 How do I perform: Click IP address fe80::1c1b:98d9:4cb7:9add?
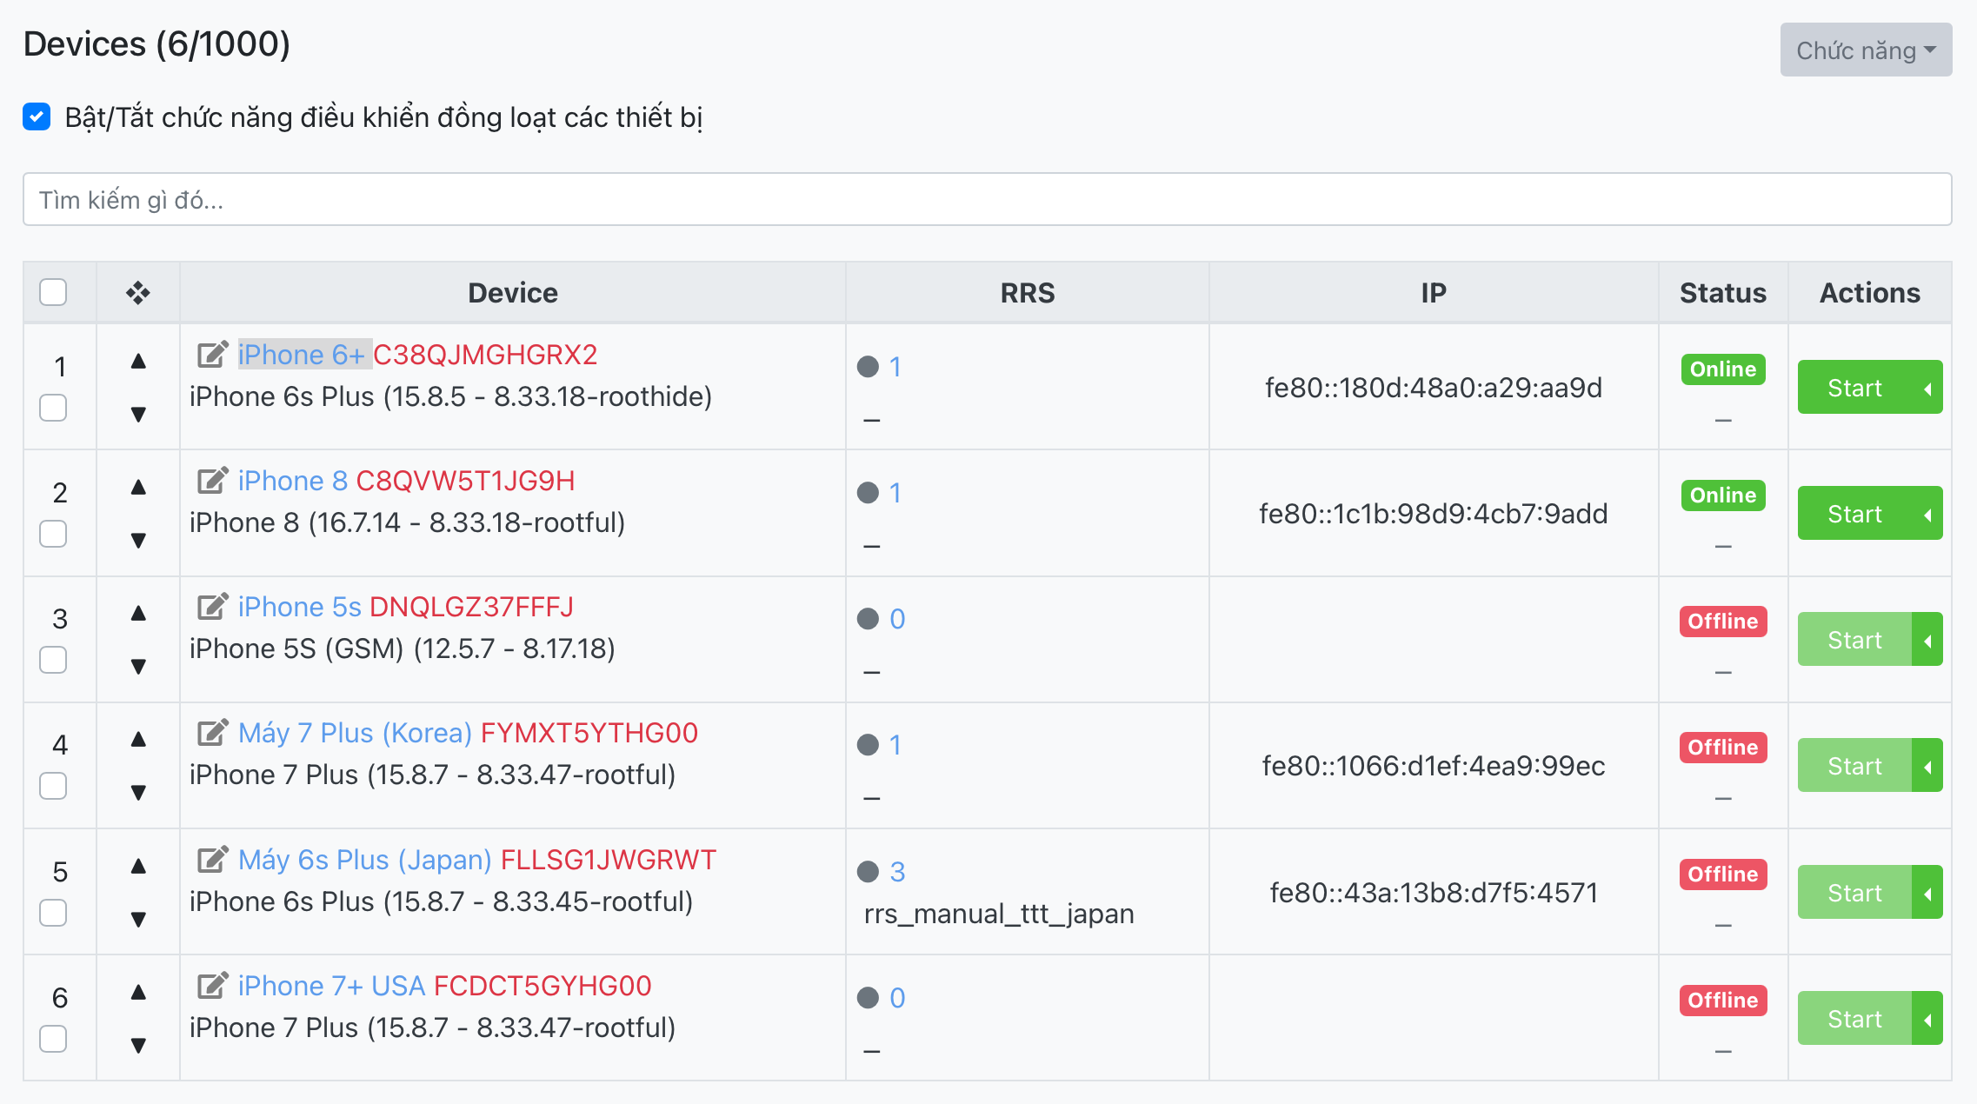pyautogui.click(x=1434, y=514)
